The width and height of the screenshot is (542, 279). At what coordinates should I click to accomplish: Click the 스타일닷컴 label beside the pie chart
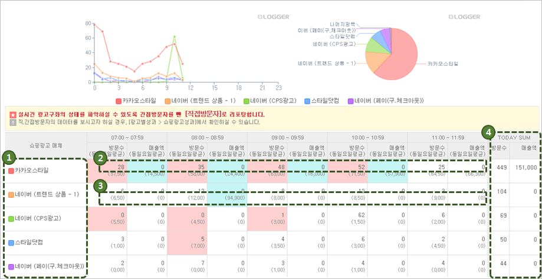342,36
